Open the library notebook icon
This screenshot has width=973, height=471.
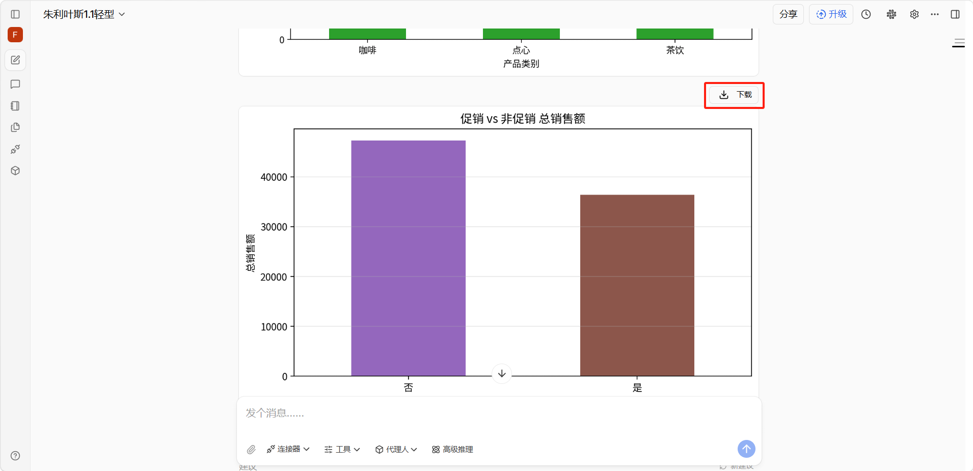click(x=15, y=106)
